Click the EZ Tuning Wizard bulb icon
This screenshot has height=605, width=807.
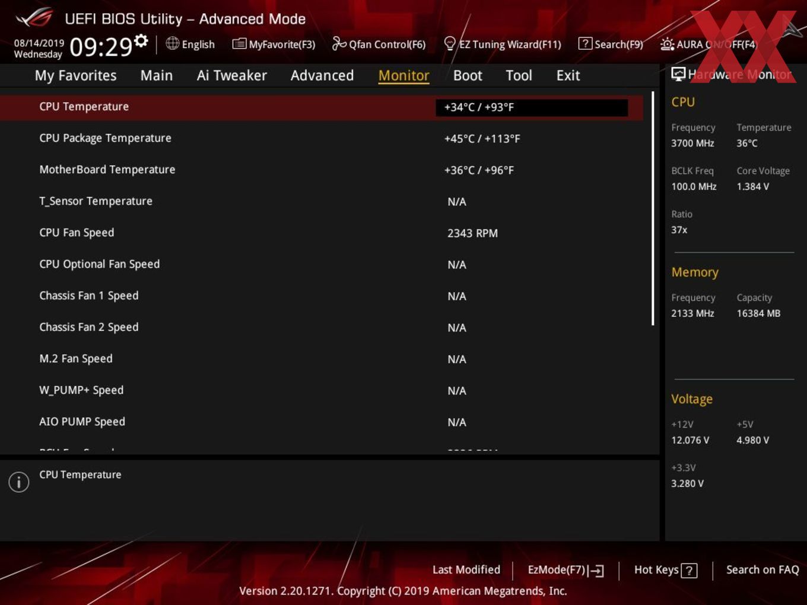(450, 43)
